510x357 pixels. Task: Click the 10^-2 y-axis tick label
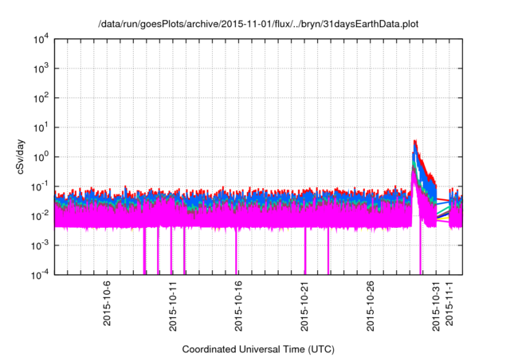pos(41,216)
